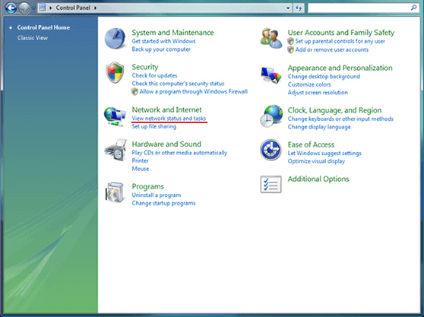The image size is (424, 317).
Task: Open Clock, Language, and Region heading
Action: [334, 110]
